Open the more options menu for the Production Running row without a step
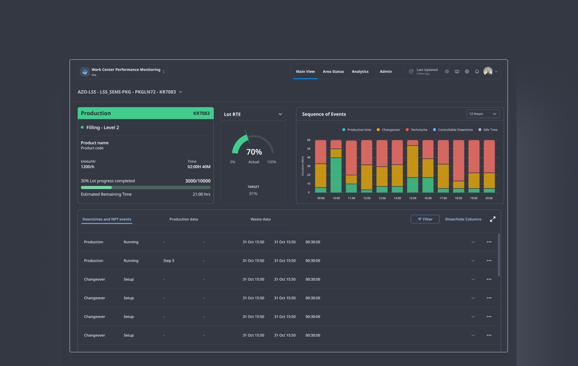The height and width of the screenshot is (366, 578). pos(489,242)
